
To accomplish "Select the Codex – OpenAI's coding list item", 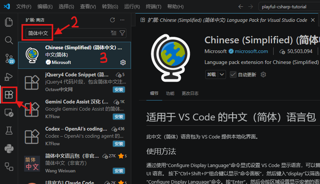I will [x=74, y=136].
